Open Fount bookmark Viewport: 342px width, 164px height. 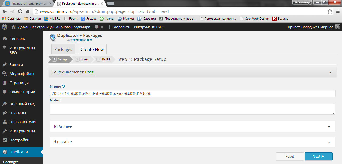click(x=71, y=19)
